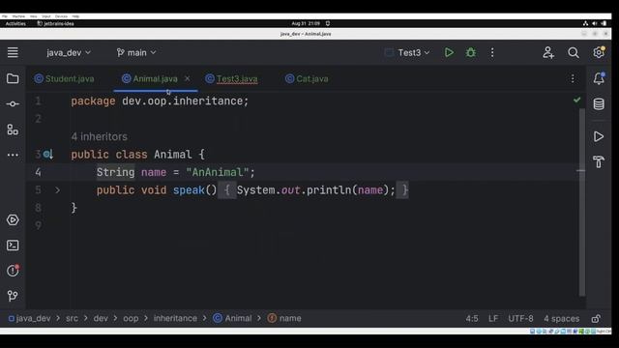Open the system tray status menu
This screenshot has width=619, height=348.
[594, 23]
